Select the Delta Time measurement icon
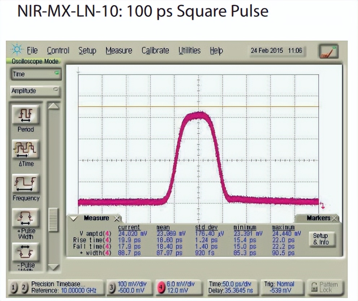Image resolution: width=358 pixels, height=301 pixels. click(25, 149)
